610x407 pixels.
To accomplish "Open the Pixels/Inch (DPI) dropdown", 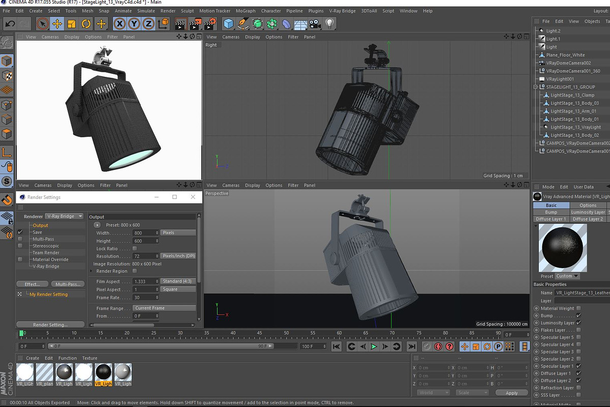I will point(178,256).
